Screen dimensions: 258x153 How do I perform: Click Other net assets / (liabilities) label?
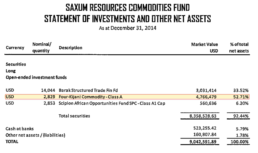point(35,135)
